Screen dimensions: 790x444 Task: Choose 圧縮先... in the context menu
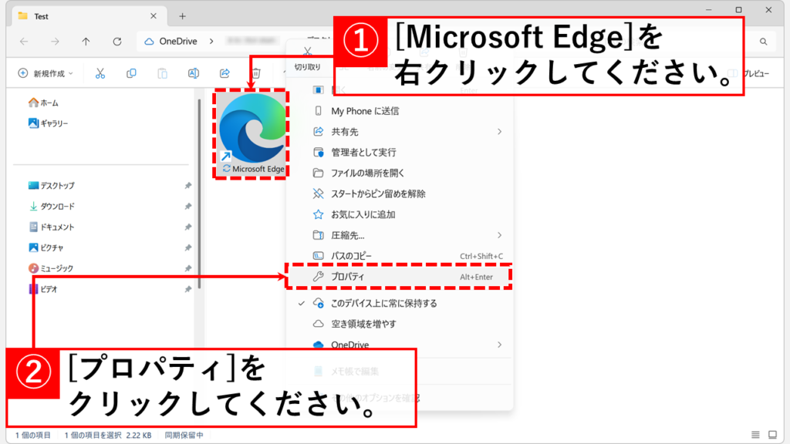click(400, 235)
